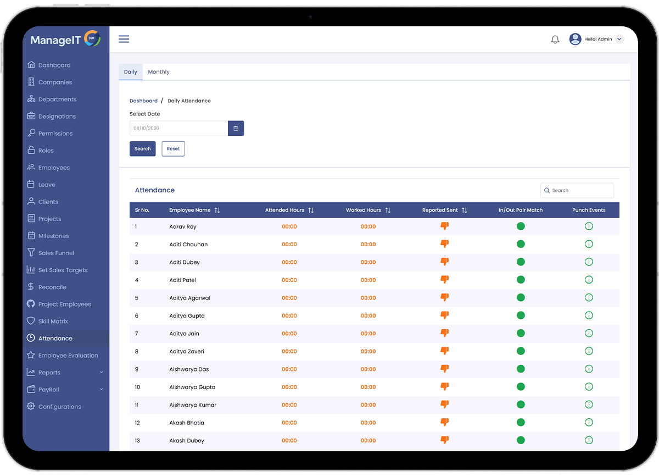Click worked hours 00:00 for Aishwarya Gupta
This screenshot has height=476, width=659.
[368, 387]
